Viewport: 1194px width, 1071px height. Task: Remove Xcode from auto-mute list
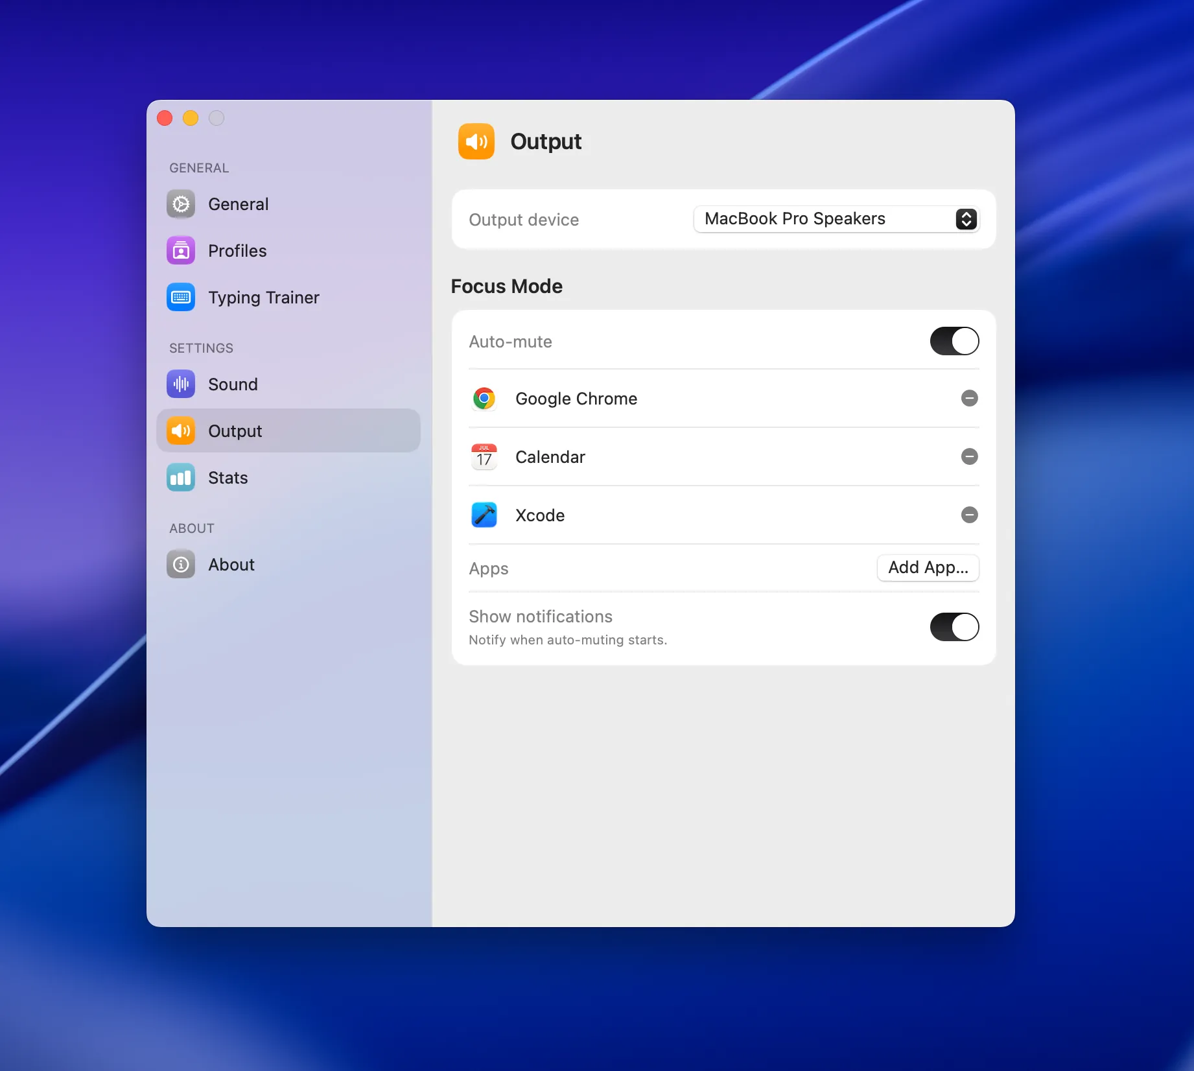coord(970,515)
